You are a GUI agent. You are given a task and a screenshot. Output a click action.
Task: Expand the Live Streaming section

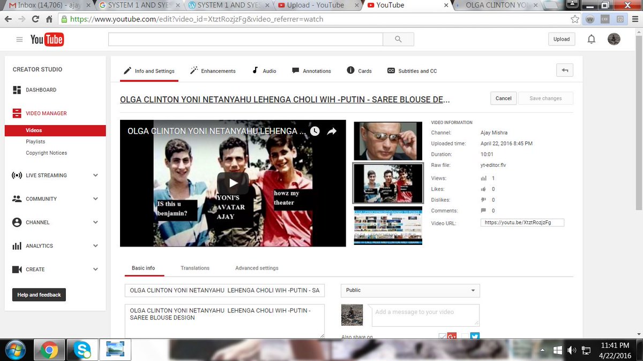[95, 175]
